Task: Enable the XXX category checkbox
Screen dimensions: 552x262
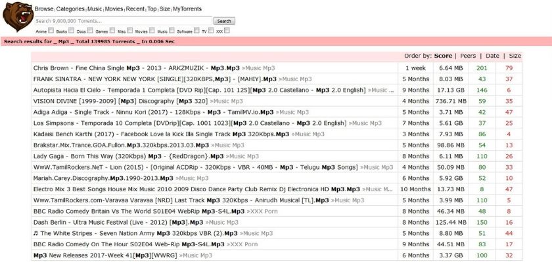Action: (227, 31)
